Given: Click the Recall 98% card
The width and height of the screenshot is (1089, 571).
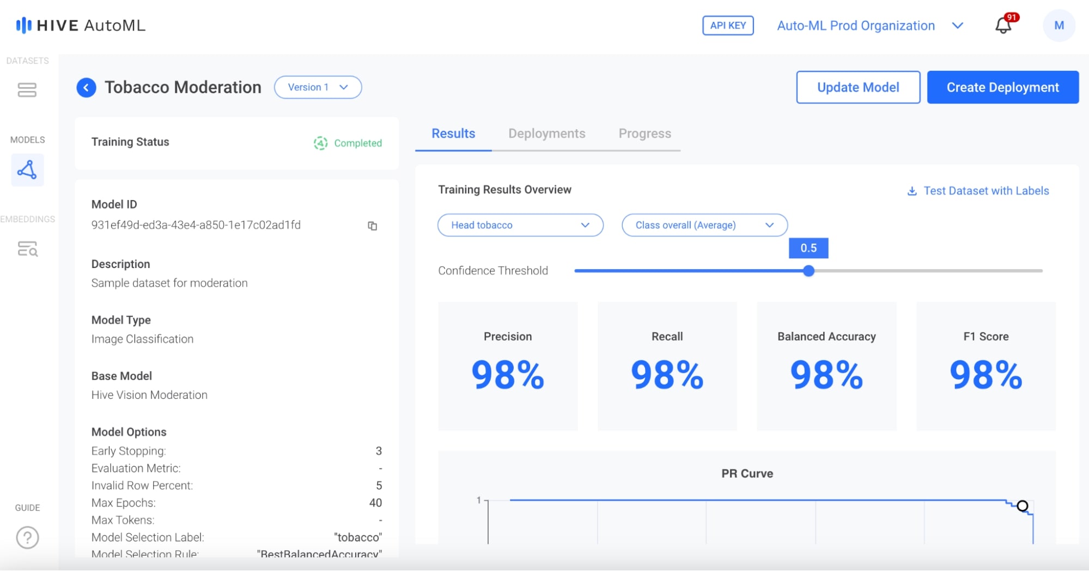Looking at the screenshot, I should (x=667, y=366).
